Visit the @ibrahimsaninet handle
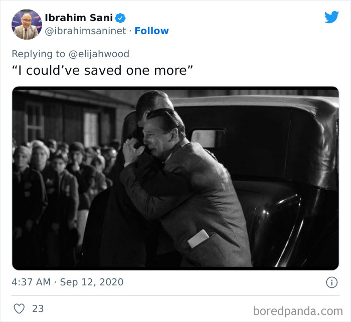 click(84, 31)
